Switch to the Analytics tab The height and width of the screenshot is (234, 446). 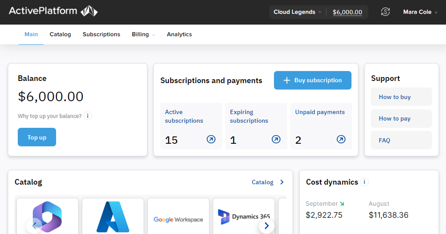179,34
